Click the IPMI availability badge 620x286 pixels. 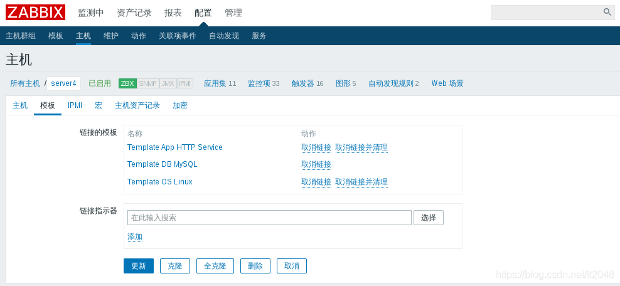(185, 83)
